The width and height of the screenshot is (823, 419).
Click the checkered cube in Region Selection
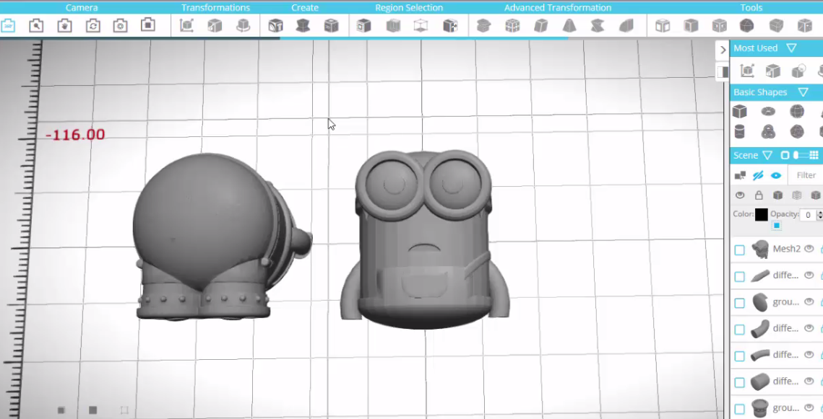[x=450, y=26]
